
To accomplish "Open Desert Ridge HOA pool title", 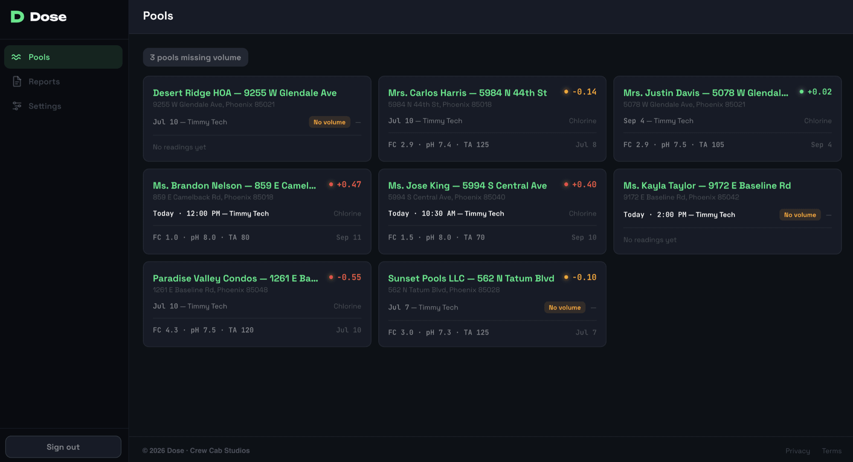I will [x=245, y=93].
